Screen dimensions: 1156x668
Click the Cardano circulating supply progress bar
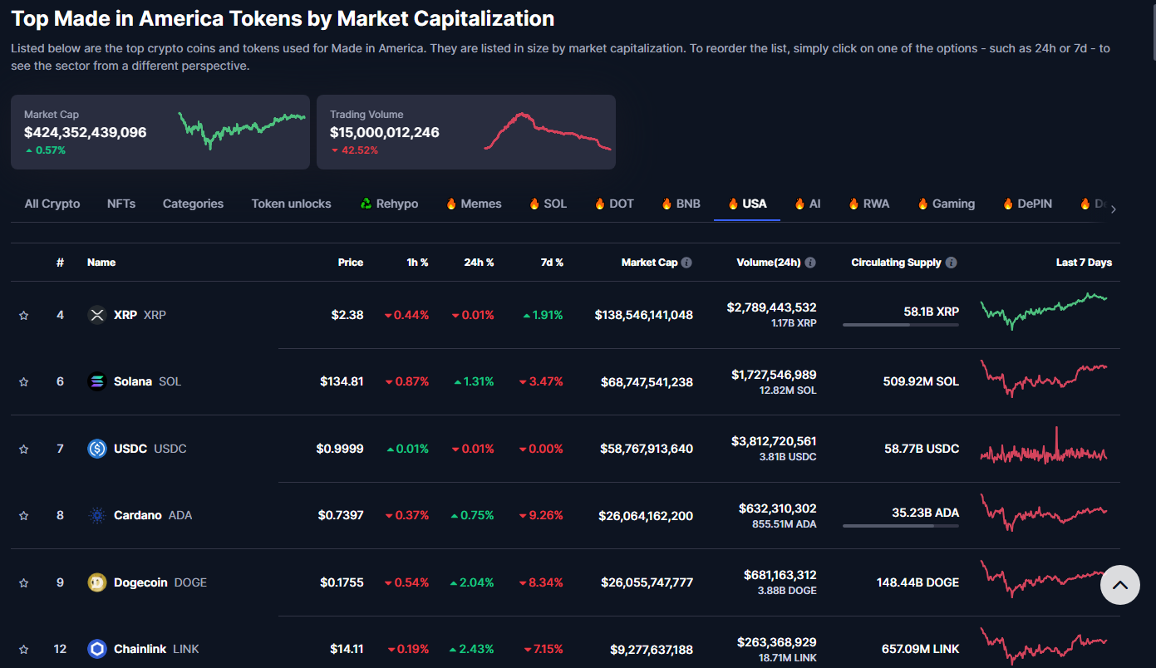pos(901,525)
